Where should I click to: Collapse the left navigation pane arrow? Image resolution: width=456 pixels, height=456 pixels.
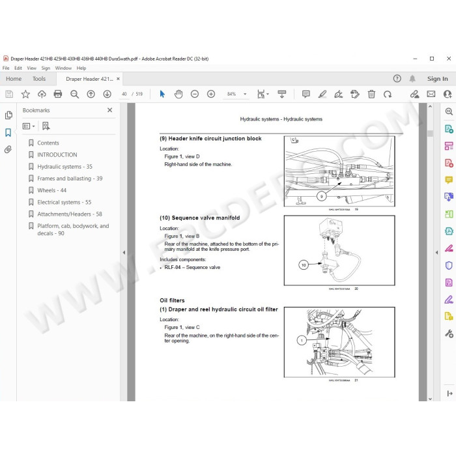(124, 253)
